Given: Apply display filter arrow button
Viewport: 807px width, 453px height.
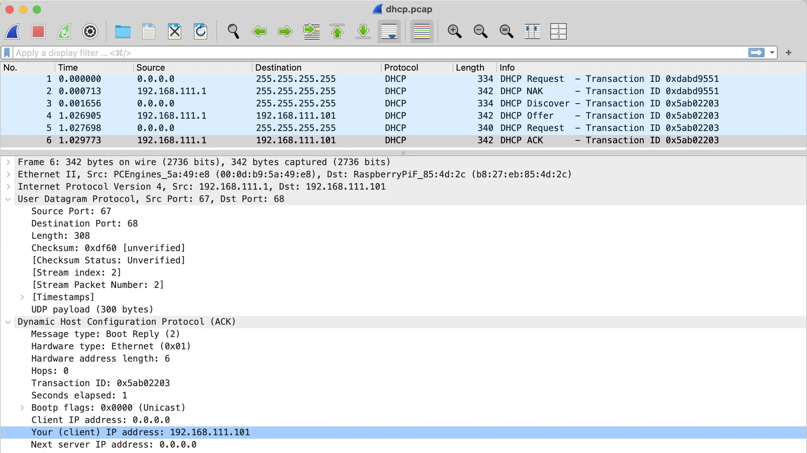Looking at the screenshot, I should (x=756, y=53).
